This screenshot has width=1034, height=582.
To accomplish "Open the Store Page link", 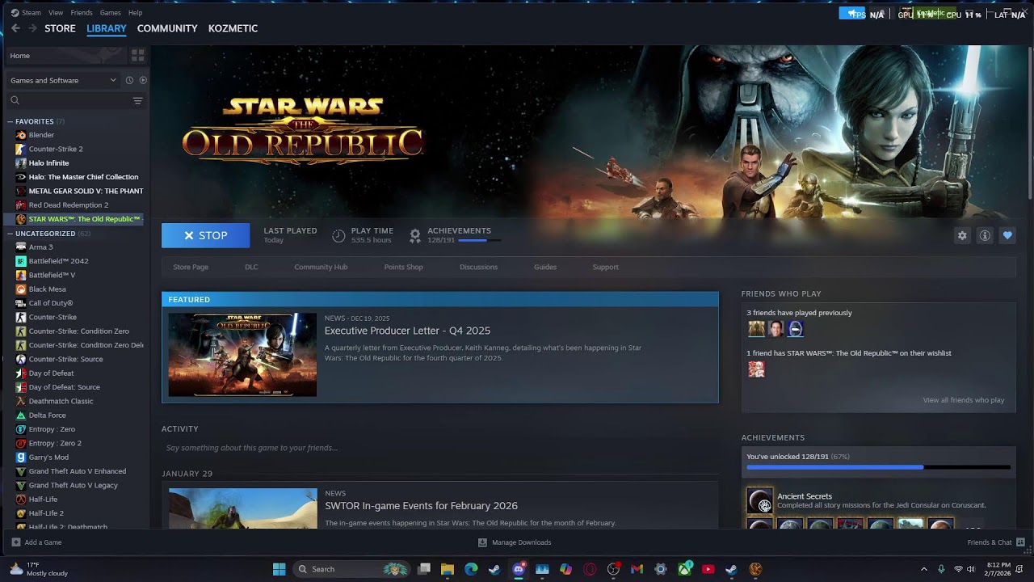I will click(191, 267).
